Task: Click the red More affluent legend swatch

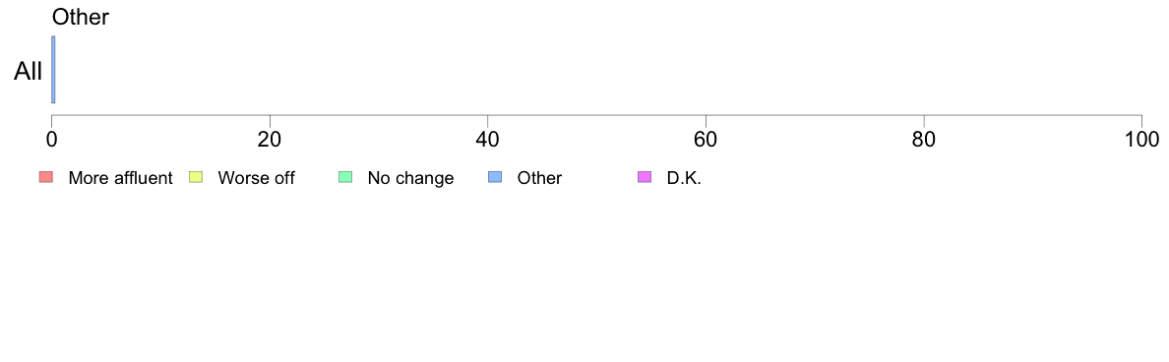Action: (46, 177)
